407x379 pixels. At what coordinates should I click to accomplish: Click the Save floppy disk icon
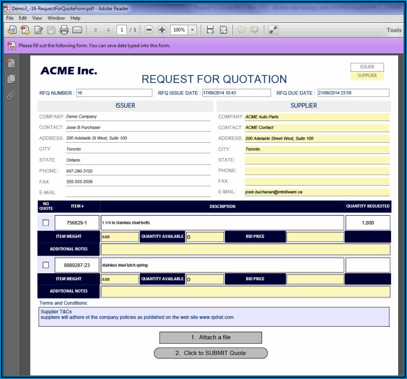tap(51, 30)
